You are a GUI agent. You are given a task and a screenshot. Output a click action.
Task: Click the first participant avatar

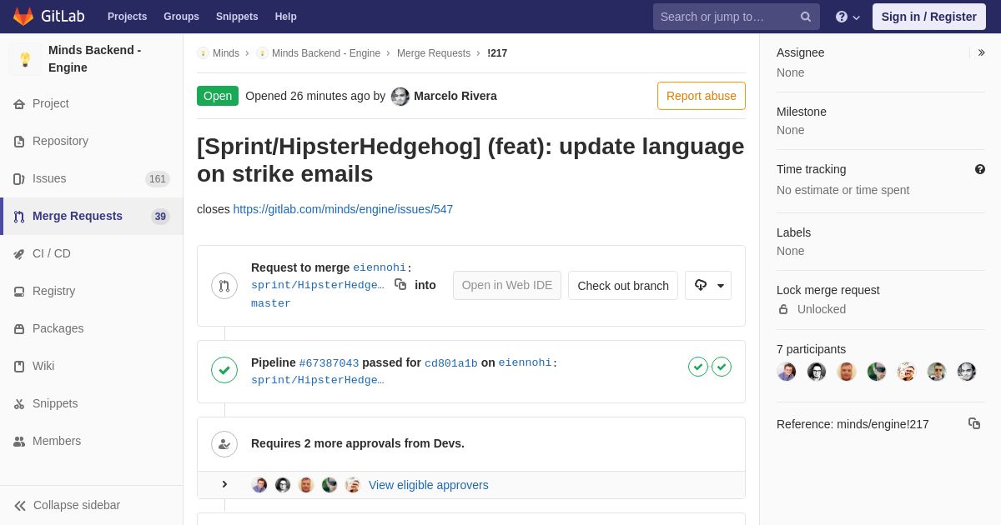point(787,372)
